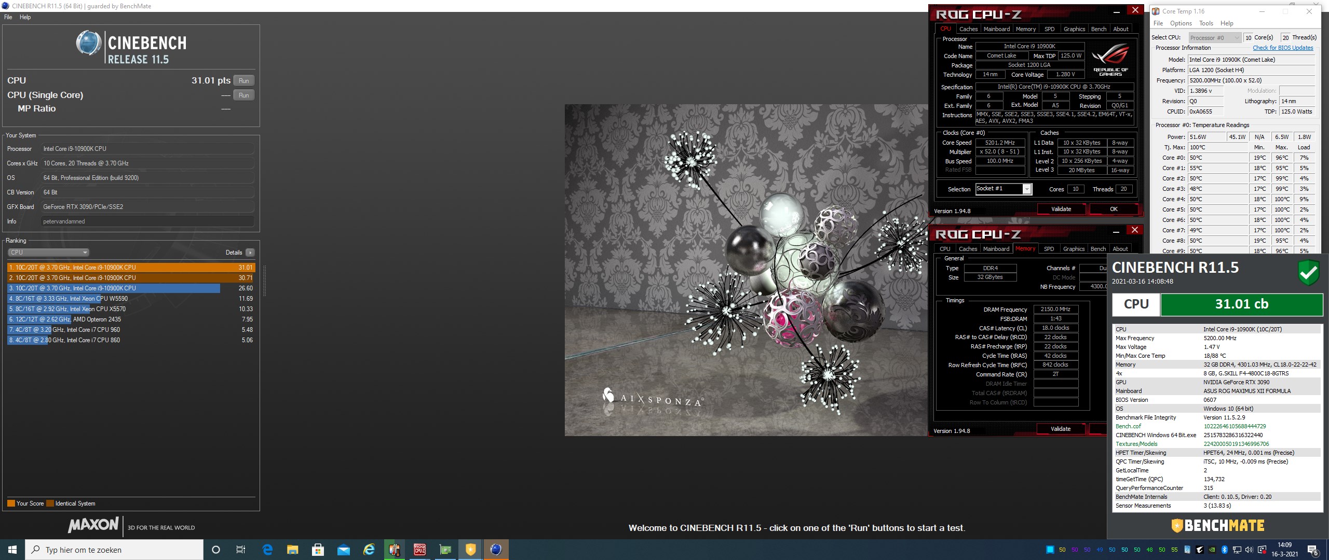
Task: Switch to Mainboard tab in top CPU-Z
Action: 997,29
